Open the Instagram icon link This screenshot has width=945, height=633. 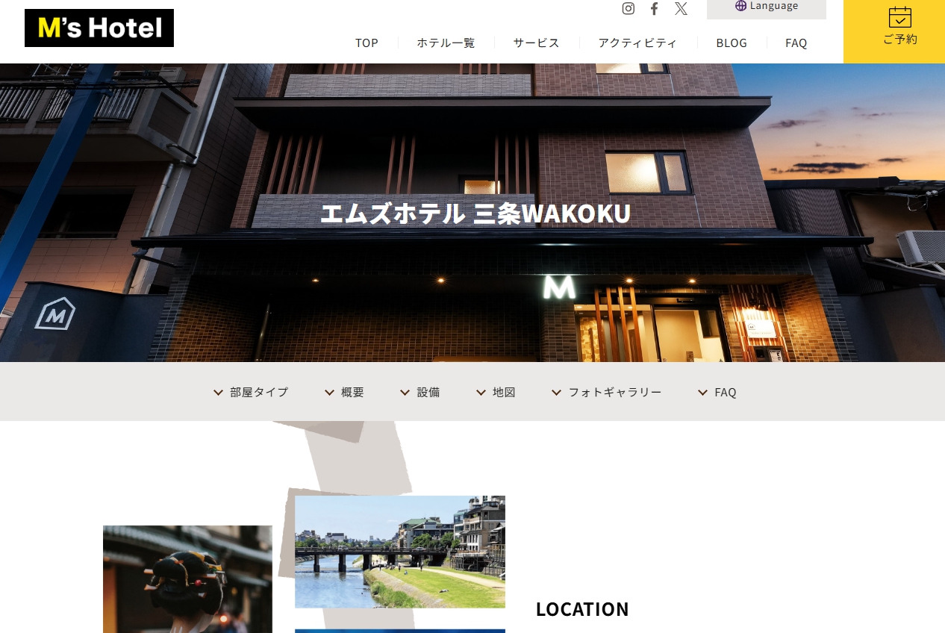629,8
